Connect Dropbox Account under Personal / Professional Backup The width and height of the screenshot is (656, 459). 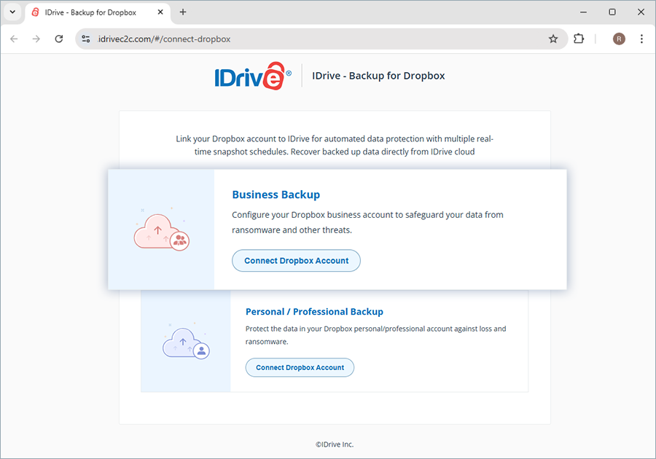coord(300,367)
